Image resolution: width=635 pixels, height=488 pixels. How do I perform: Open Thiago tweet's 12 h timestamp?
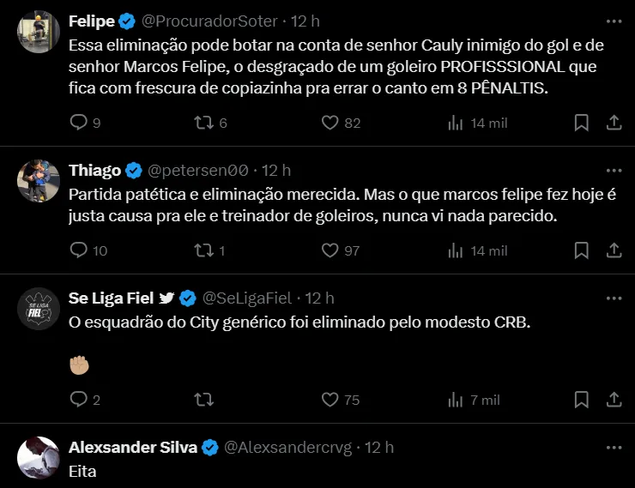[276, 171]
